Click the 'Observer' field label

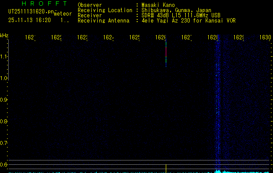click(90, 5)
